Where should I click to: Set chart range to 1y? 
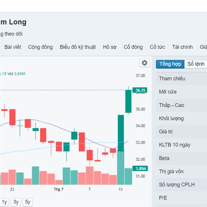(x=4, y=202)
